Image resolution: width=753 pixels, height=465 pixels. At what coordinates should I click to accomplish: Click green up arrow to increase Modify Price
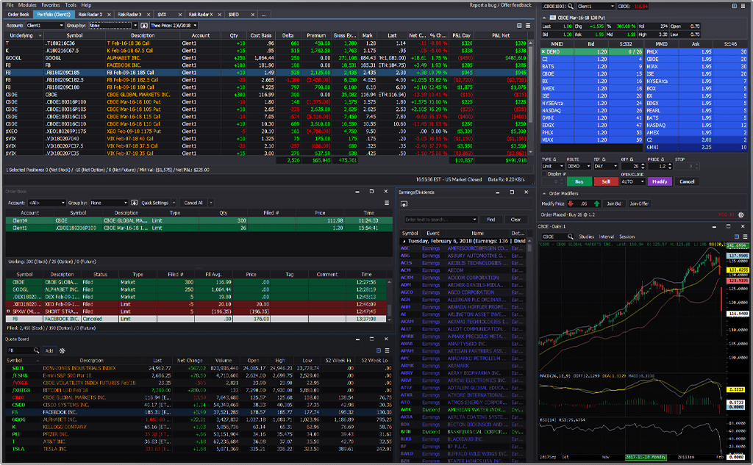click(x=596, y=203)
